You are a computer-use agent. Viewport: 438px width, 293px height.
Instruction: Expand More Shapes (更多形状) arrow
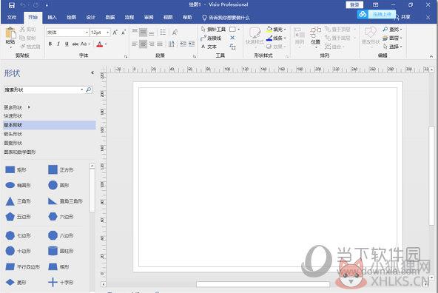click(29, 107)
